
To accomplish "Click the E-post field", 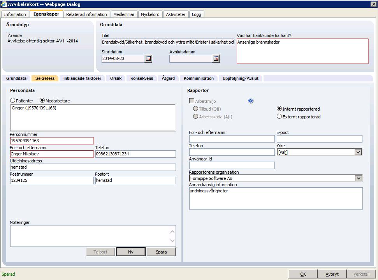I will (320, 139).
